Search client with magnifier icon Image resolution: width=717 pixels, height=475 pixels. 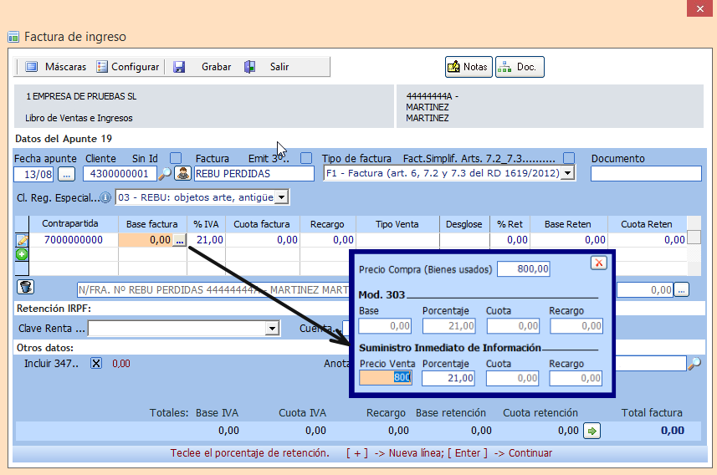tap(165, 174)
